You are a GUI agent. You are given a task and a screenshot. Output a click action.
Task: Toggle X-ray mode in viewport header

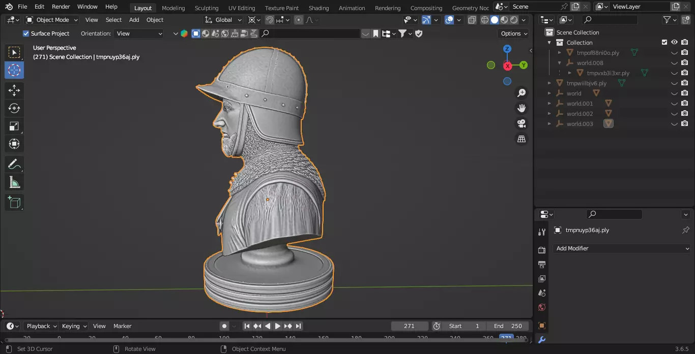(x=472, y=20)
